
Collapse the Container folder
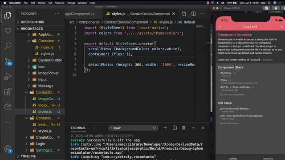(46, 41)
